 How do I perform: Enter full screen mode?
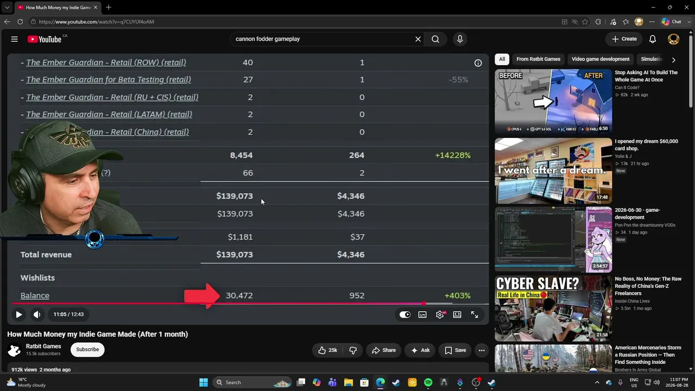coord(475,314)
